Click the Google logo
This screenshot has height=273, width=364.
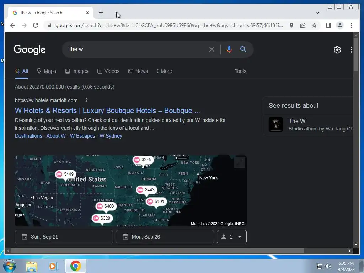[x=30, y=49]
